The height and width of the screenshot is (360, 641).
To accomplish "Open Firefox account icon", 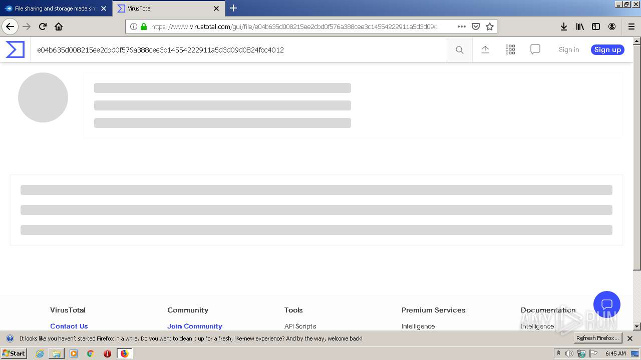I will tap(612, 26).
